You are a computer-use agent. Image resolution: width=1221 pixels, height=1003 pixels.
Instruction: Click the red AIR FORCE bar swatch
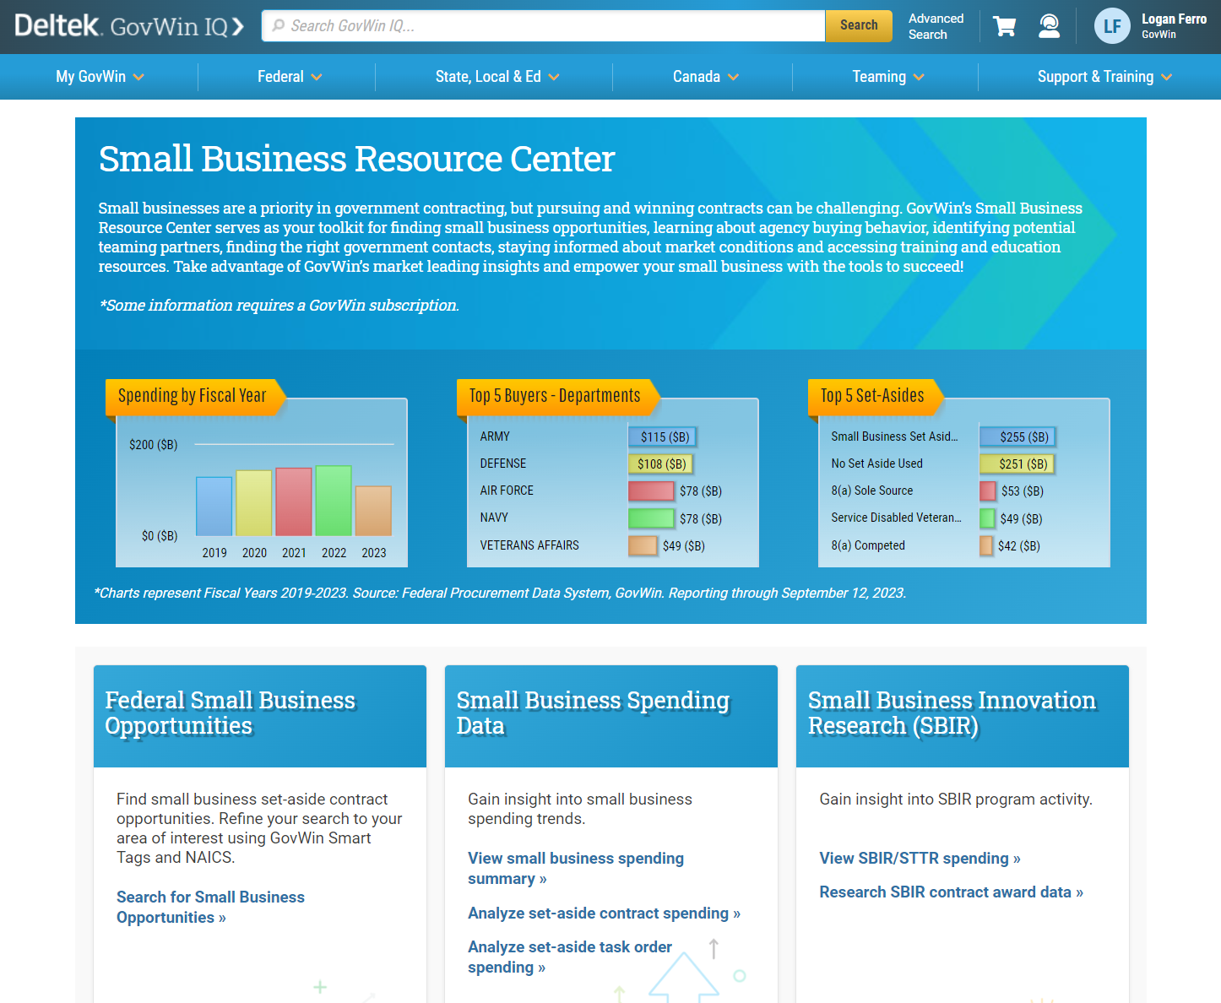[x=650, y=491]
